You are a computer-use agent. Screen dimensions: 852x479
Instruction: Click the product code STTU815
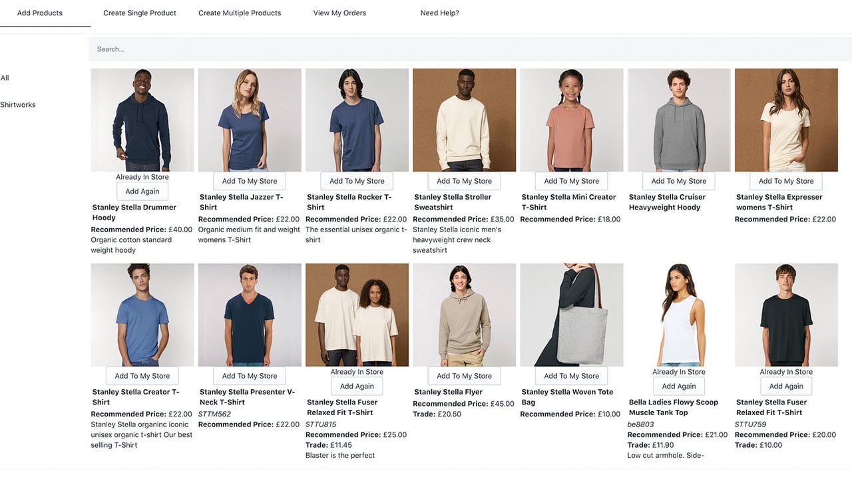pyautogui.click(x=321, y=424)
